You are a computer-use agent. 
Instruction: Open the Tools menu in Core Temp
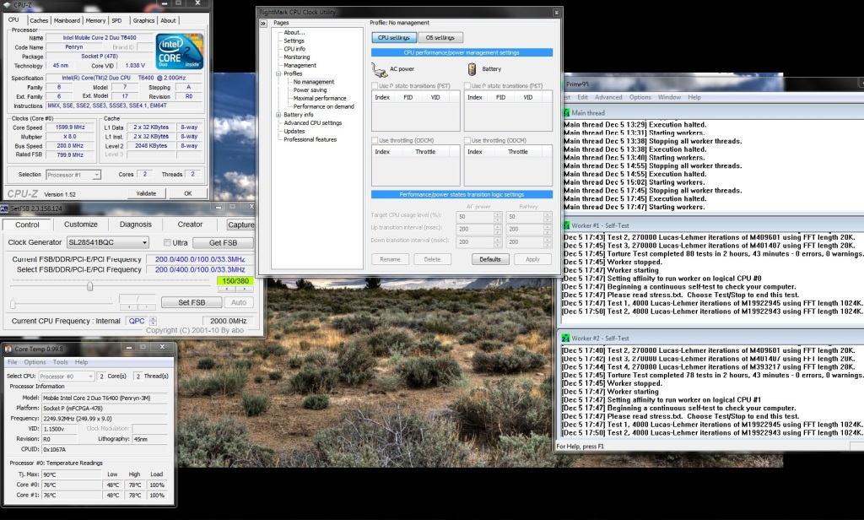[x=61, y=362]
